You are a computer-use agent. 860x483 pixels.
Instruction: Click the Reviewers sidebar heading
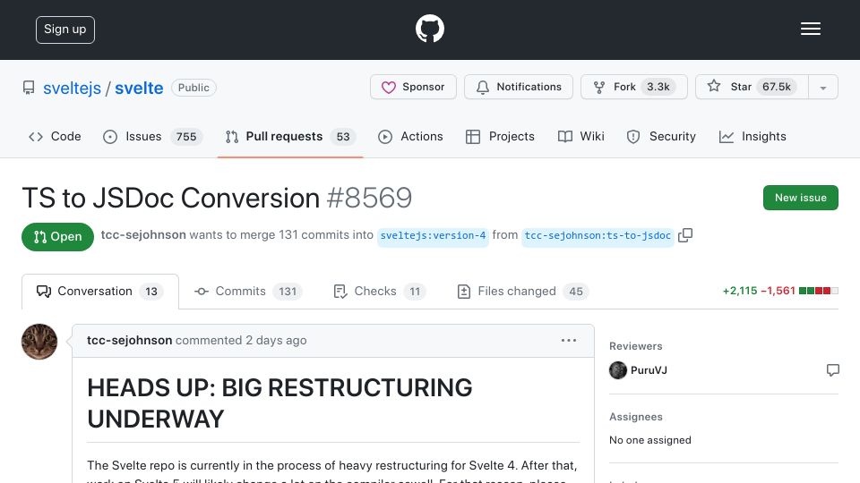click(x=636, y=346)
